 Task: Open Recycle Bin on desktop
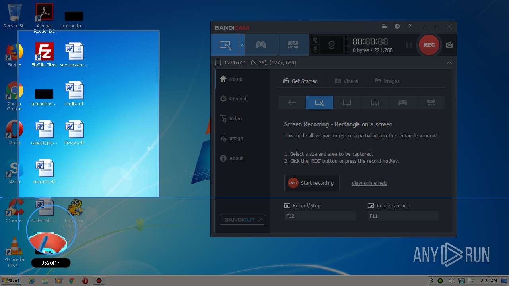(x=14, y=16)
